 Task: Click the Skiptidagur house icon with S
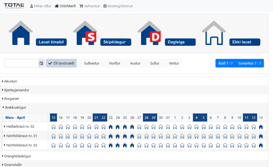pos(85,33)
